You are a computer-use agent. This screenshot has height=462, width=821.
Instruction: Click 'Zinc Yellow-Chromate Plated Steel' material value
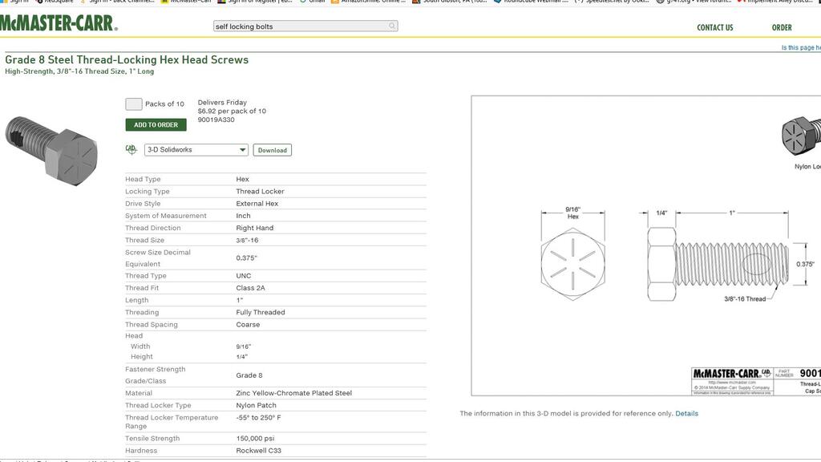pyautogui.click(x=293, y=393)
